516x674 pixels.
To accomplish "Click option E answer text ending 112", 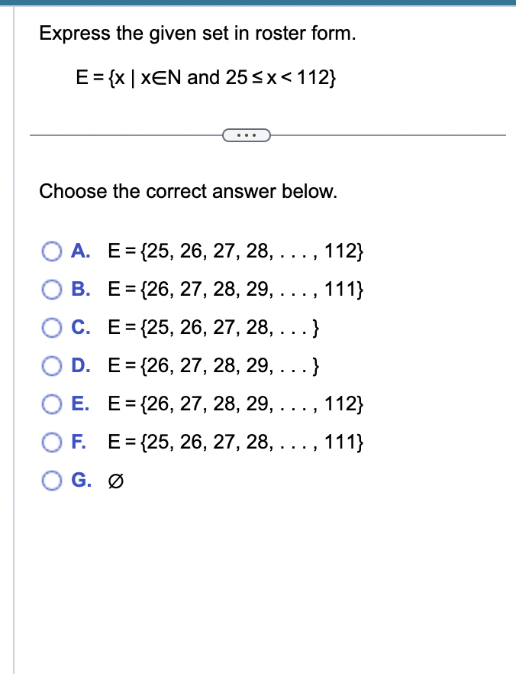I will coord(236,404).
